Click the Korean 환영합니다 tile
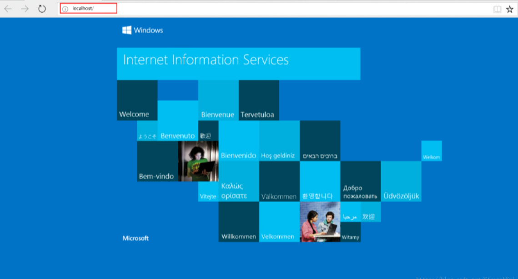Screen dimensions: 518x279 (320, 181)
